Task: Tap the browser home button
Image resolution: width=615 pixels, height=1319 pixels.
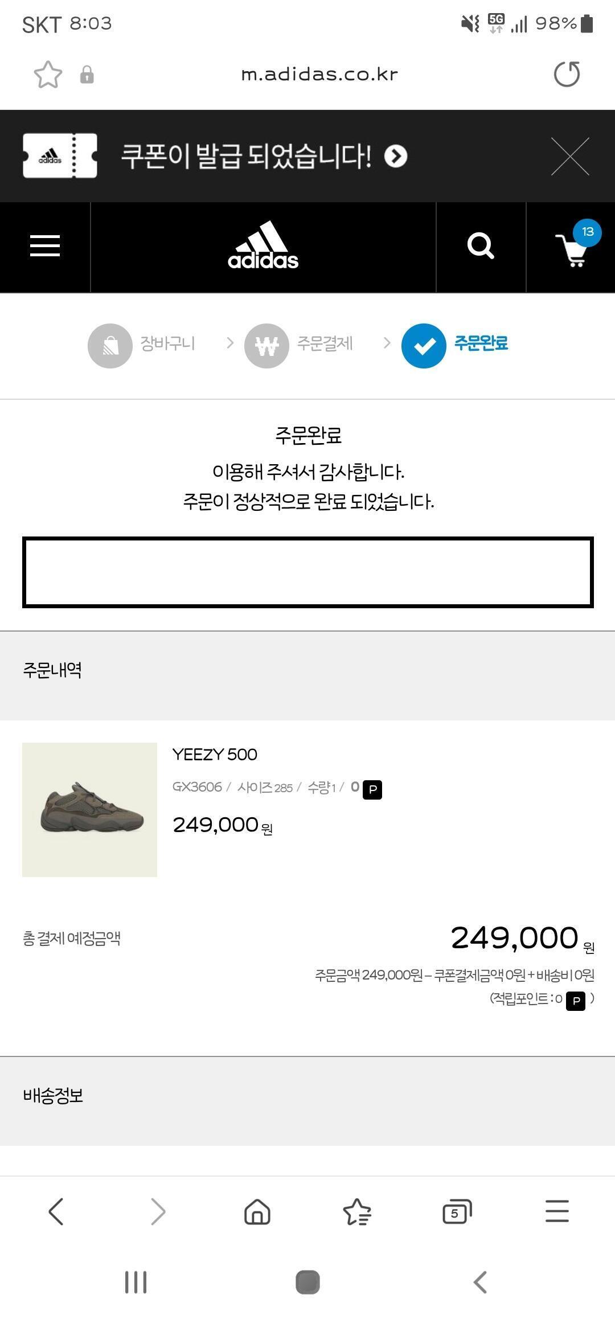Action: pos(257,1211)
